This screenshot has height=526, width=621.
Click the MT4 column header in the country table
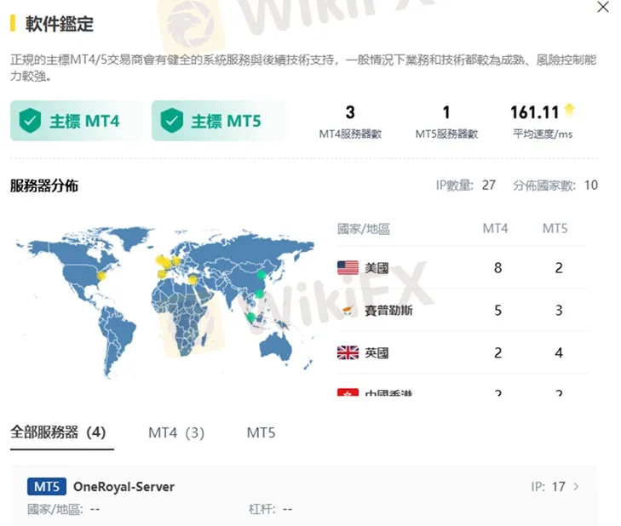click(495, 228)
